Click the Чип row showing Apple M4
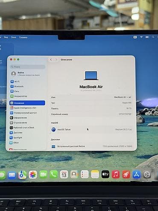Image resolution: width=158 pixels, height=211 pixels. [91, 103]
